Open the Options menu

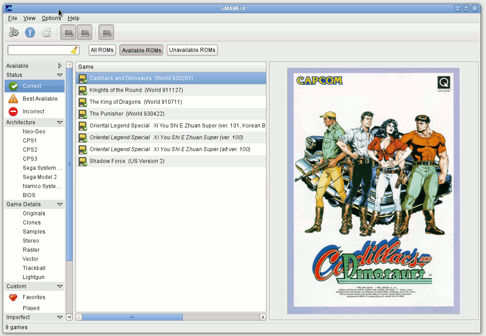click(x=51, y=18)
